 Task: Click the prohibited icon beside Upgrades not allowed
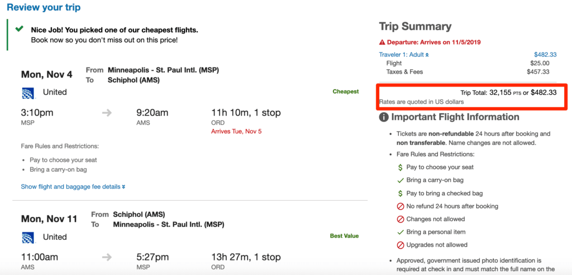[400, 245]
